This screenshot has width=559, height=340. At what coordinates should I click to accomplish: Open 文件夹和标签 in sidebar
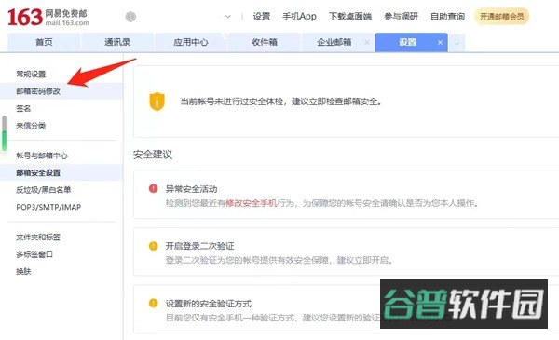pos(38,237)
